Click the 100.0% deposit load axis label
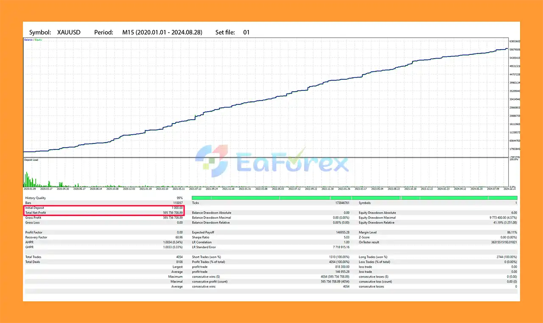 coord(514,160)
